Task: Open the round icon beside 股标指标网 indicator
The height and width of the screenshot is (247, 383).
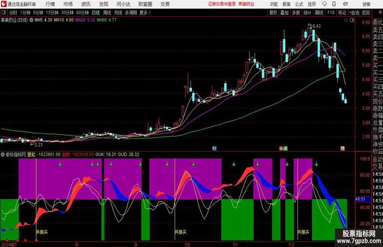Action: click(x=3, y=155)
